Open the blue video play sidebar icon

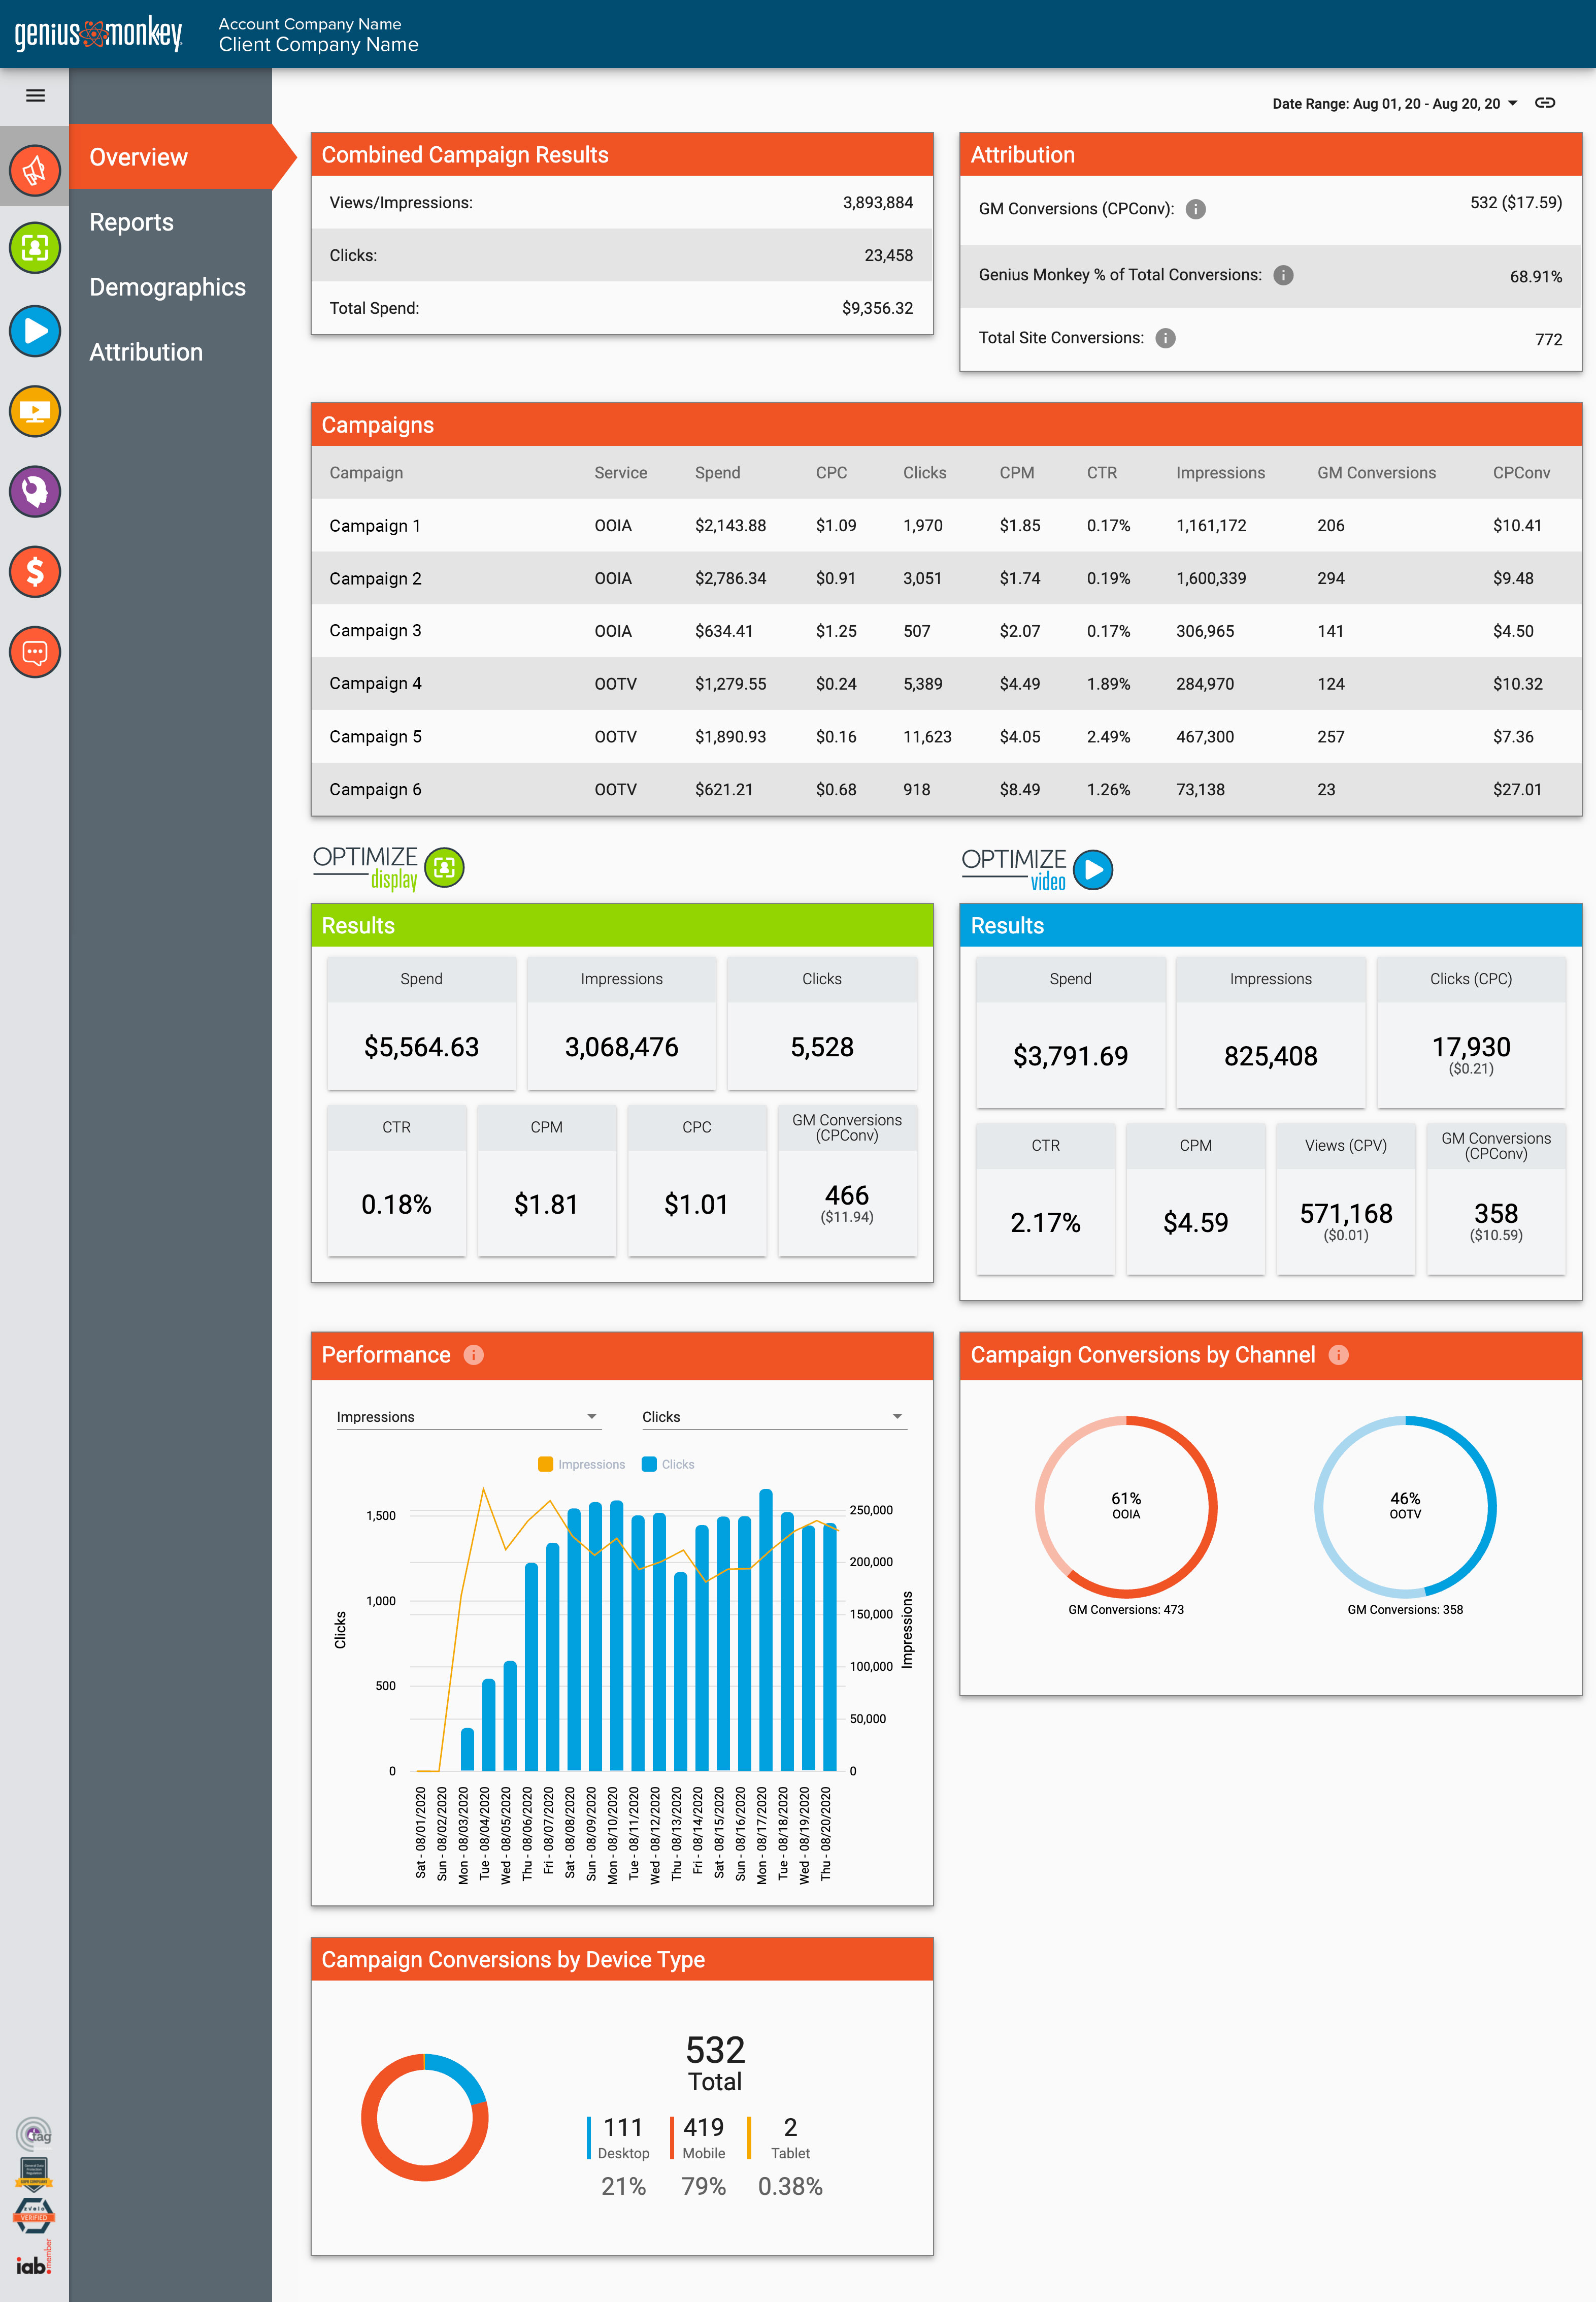click(x=35, y=330)
